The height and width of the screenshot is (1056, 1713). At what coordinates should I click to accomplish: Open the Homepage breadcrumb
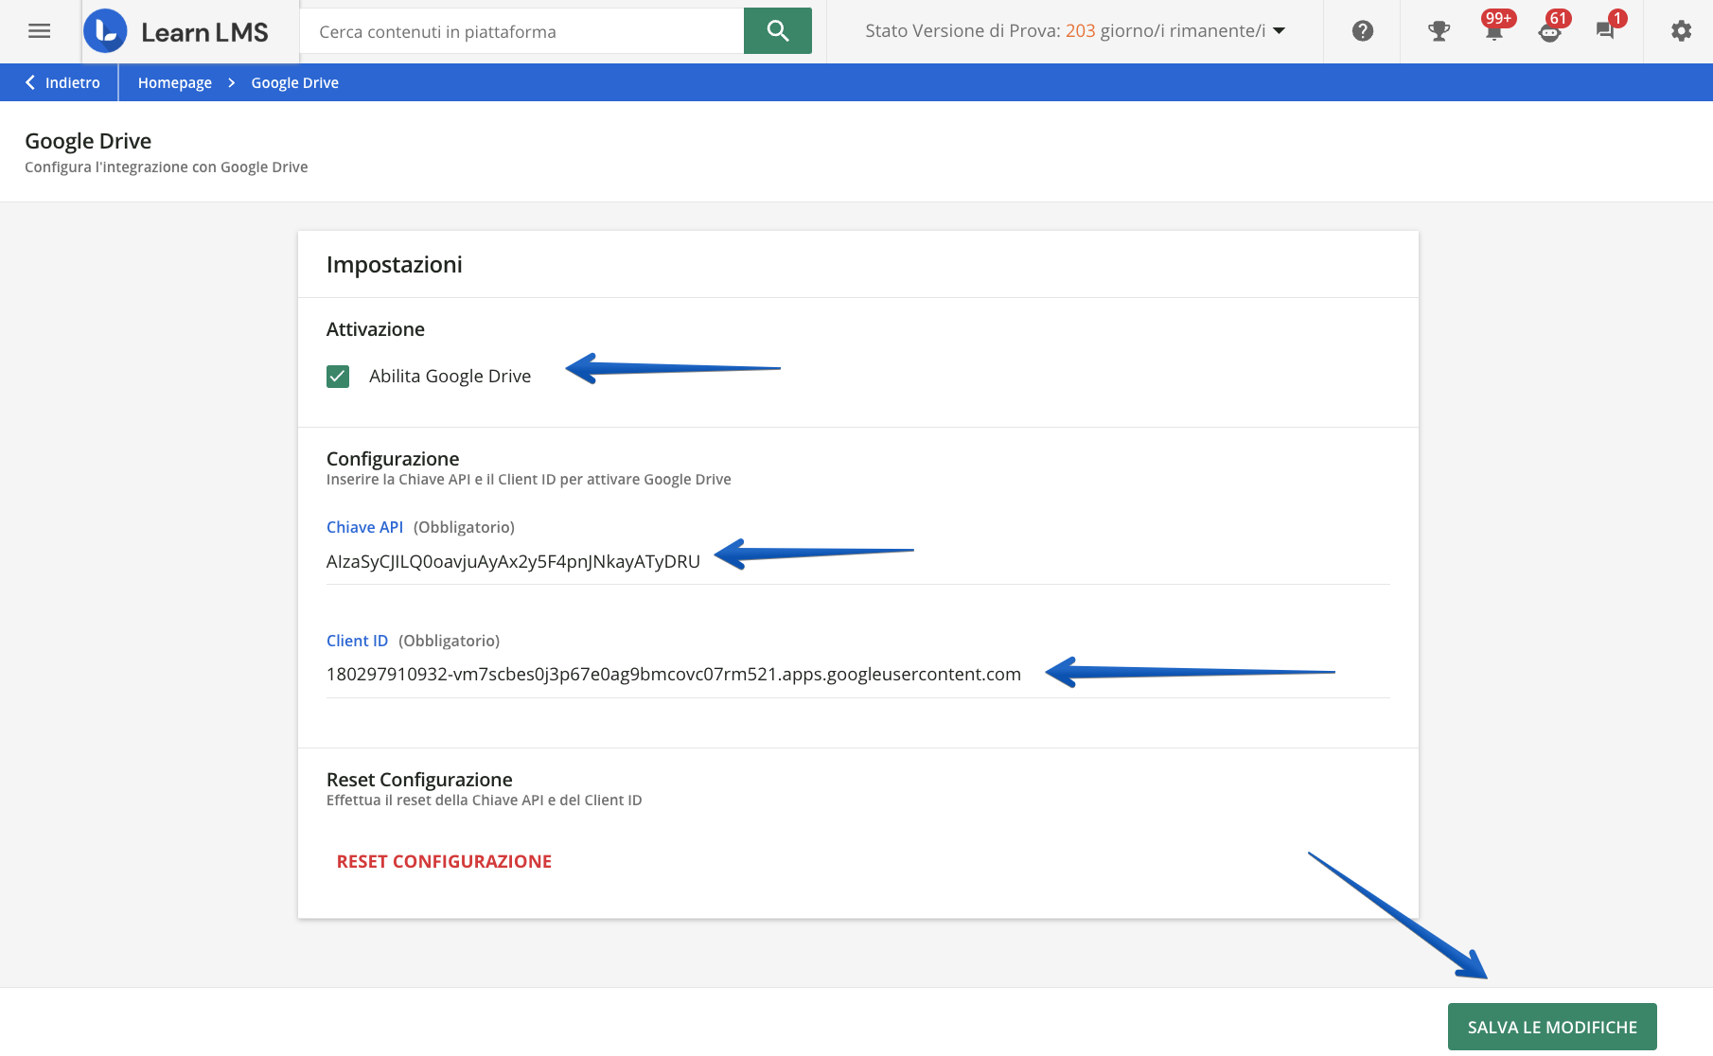pyautogui.click(x=175, y=82)
